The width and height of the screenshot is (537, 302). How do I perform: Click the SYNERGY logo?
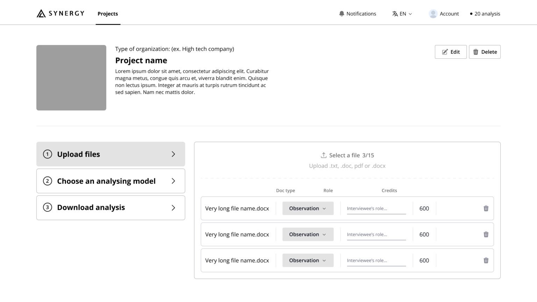pos(60,13)
